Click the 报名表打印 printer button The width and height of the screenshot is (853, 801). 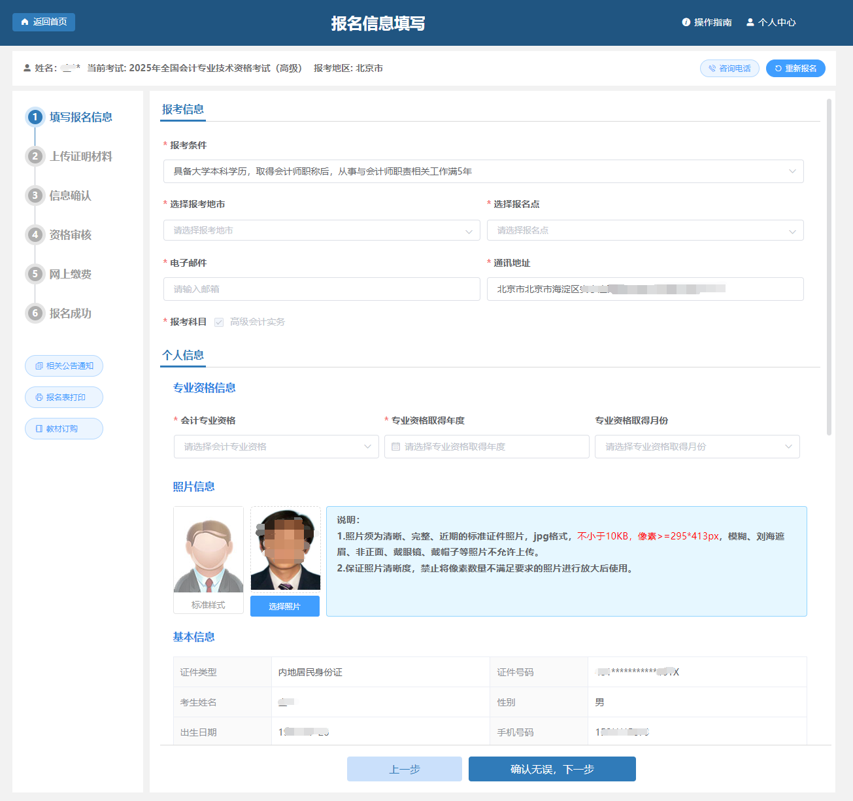(64, 398)
